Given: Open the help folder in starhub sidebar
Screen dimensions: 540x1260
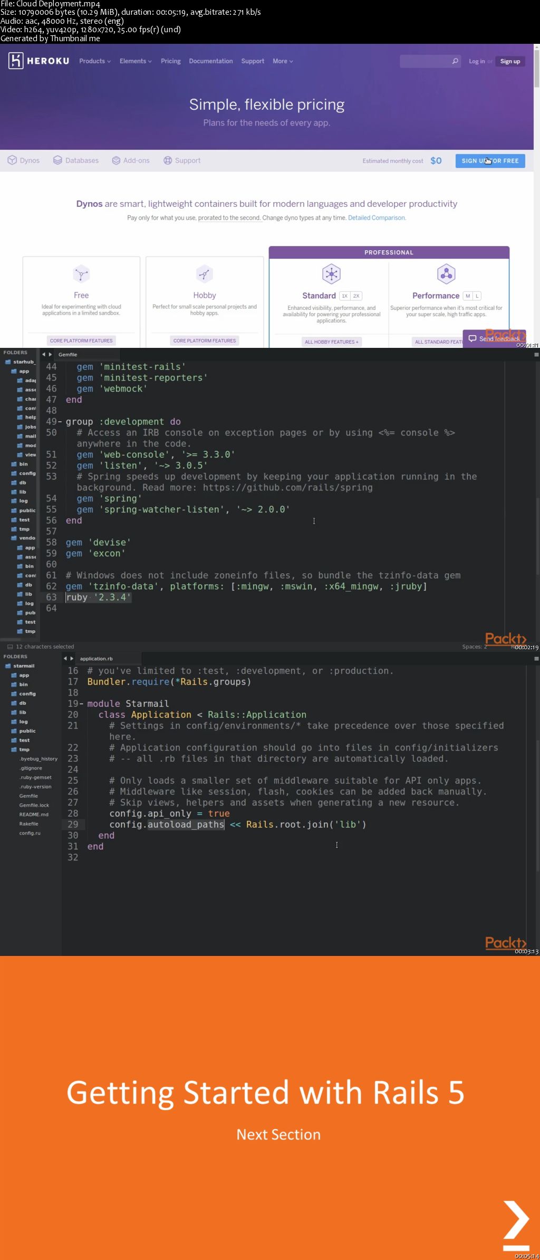Looking at the screenshot, I should pos(26,418).
